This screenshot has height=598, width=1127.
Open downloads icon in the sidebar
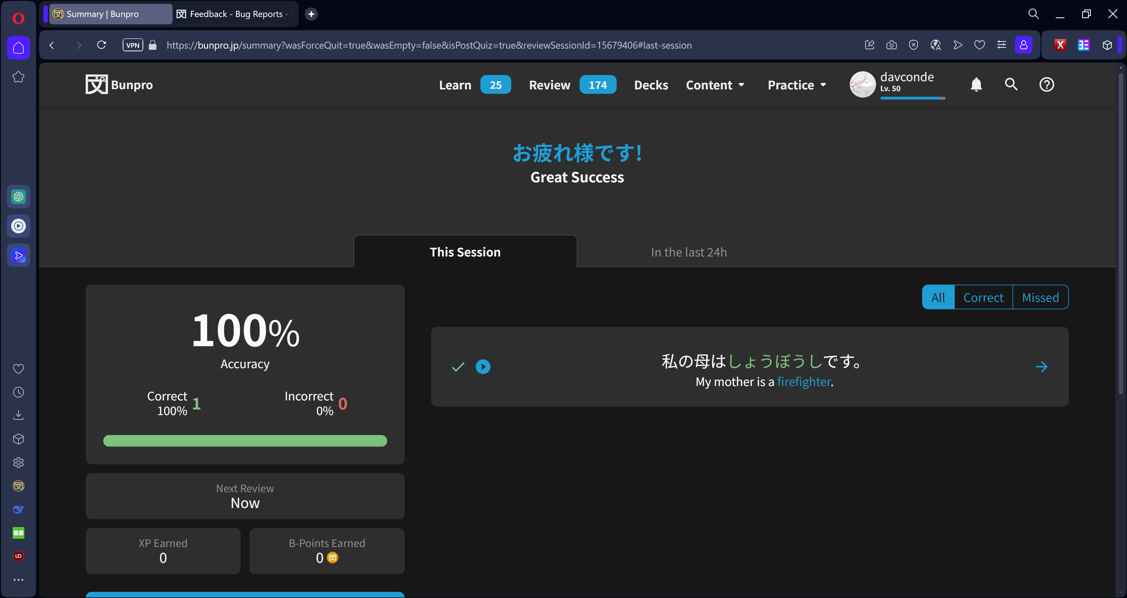click(x=18, y=415)
